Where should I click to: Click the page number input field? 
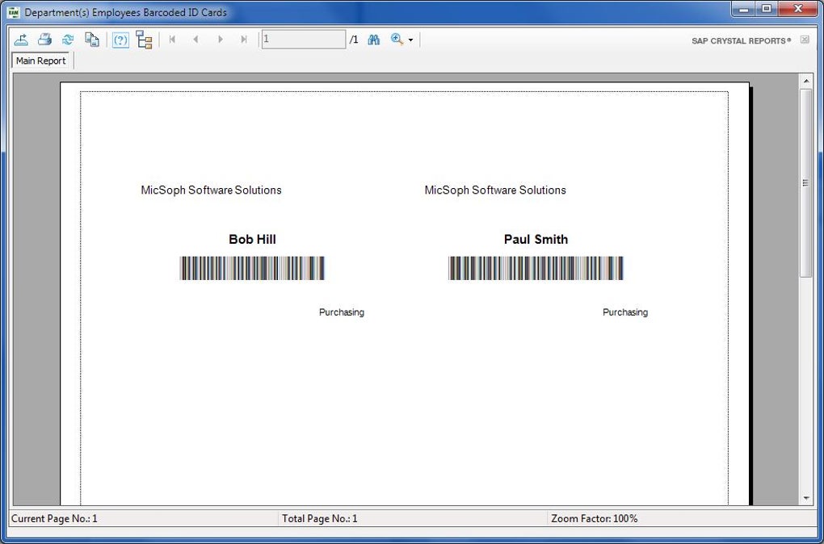coord(303,40)
